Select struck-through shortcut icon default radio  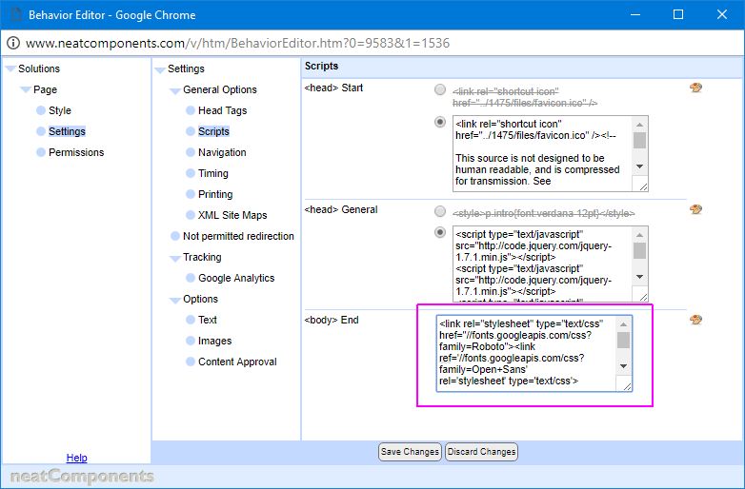point(440,89)
